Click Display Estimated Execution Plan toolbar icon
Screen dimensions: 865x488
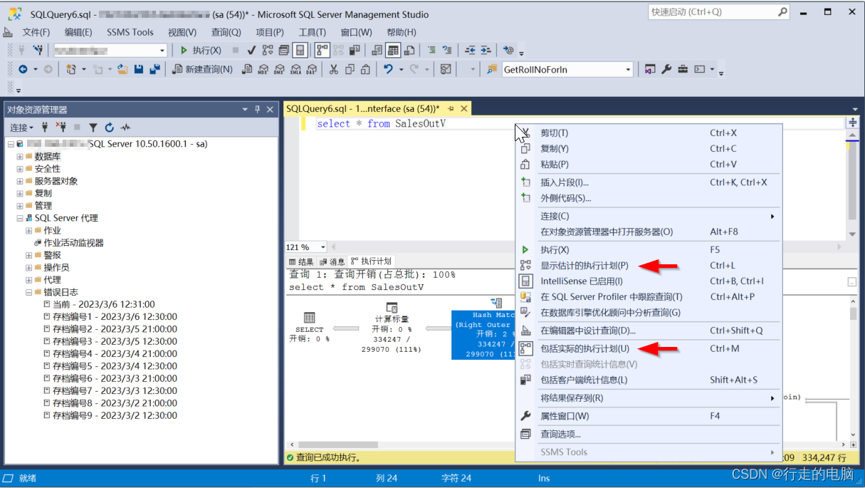[268, 51]
